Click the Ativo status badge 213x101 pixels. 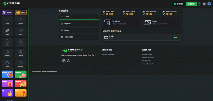tap(175, 37)
